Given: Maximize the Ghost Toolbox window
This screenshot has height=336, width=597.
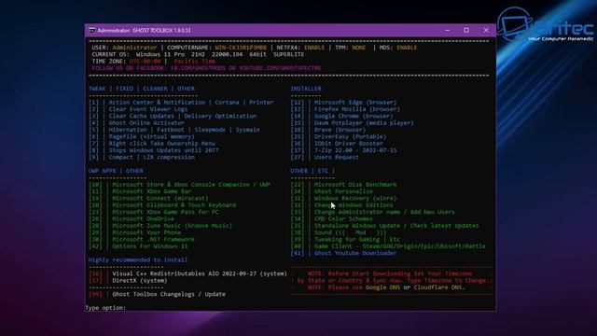Looking at the screenshot, I should [466, 30].
